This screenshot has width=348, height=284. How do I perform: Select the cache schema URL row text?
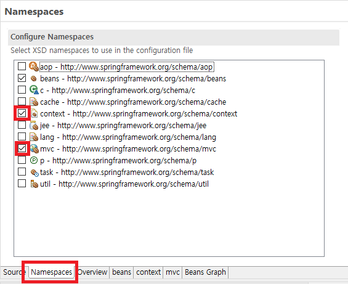(x=133, y=102)
